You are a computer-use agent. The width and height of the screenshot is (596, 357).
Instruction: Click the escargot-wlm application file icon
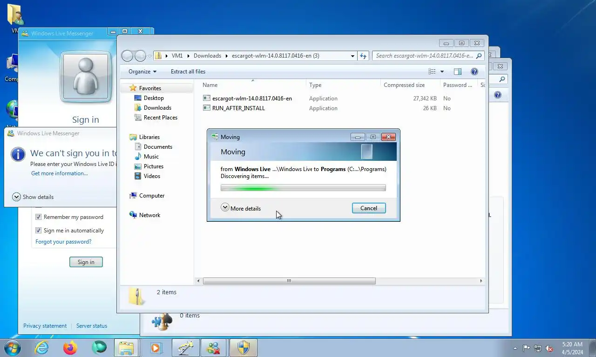[x=207, y=99]
